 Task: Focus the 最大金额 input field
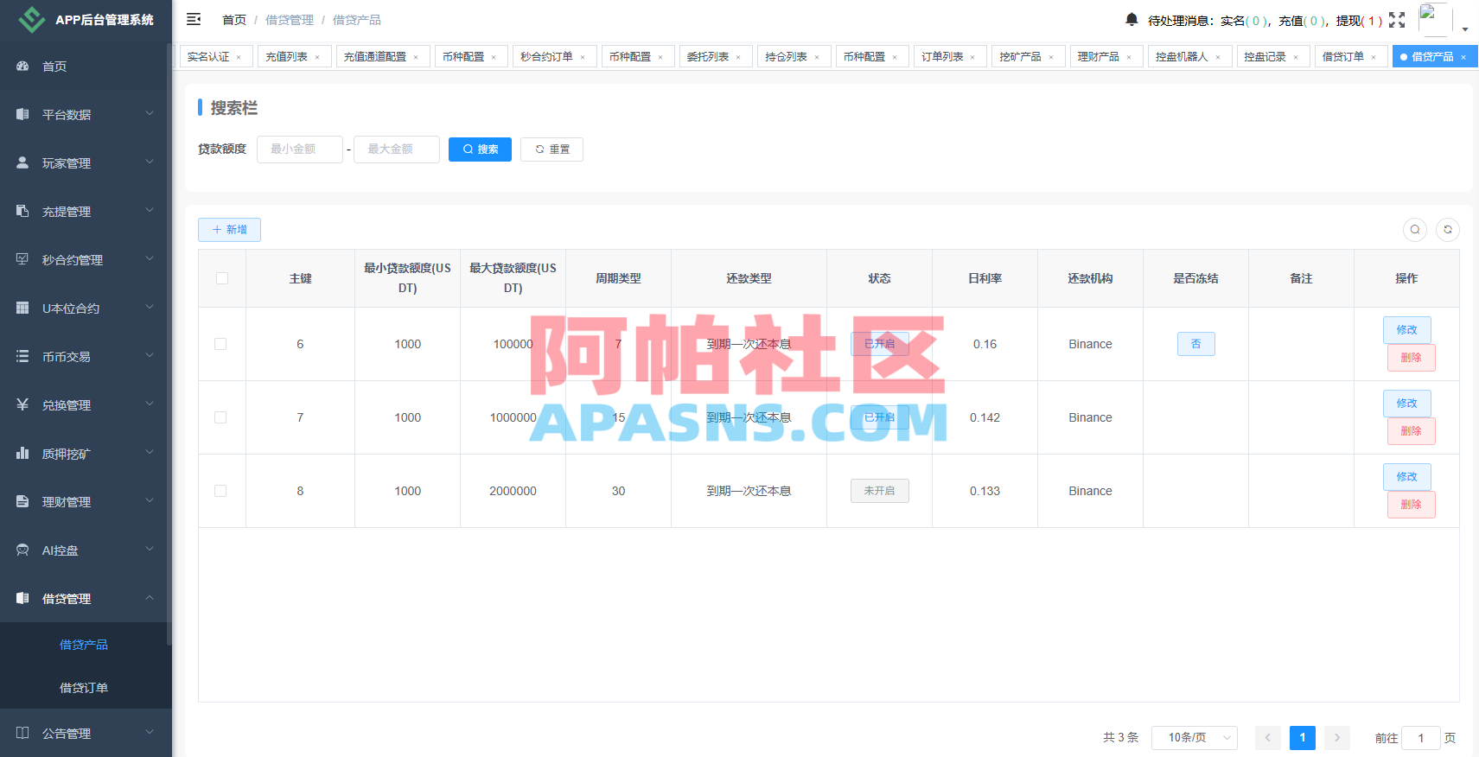[x=397, y=149]
